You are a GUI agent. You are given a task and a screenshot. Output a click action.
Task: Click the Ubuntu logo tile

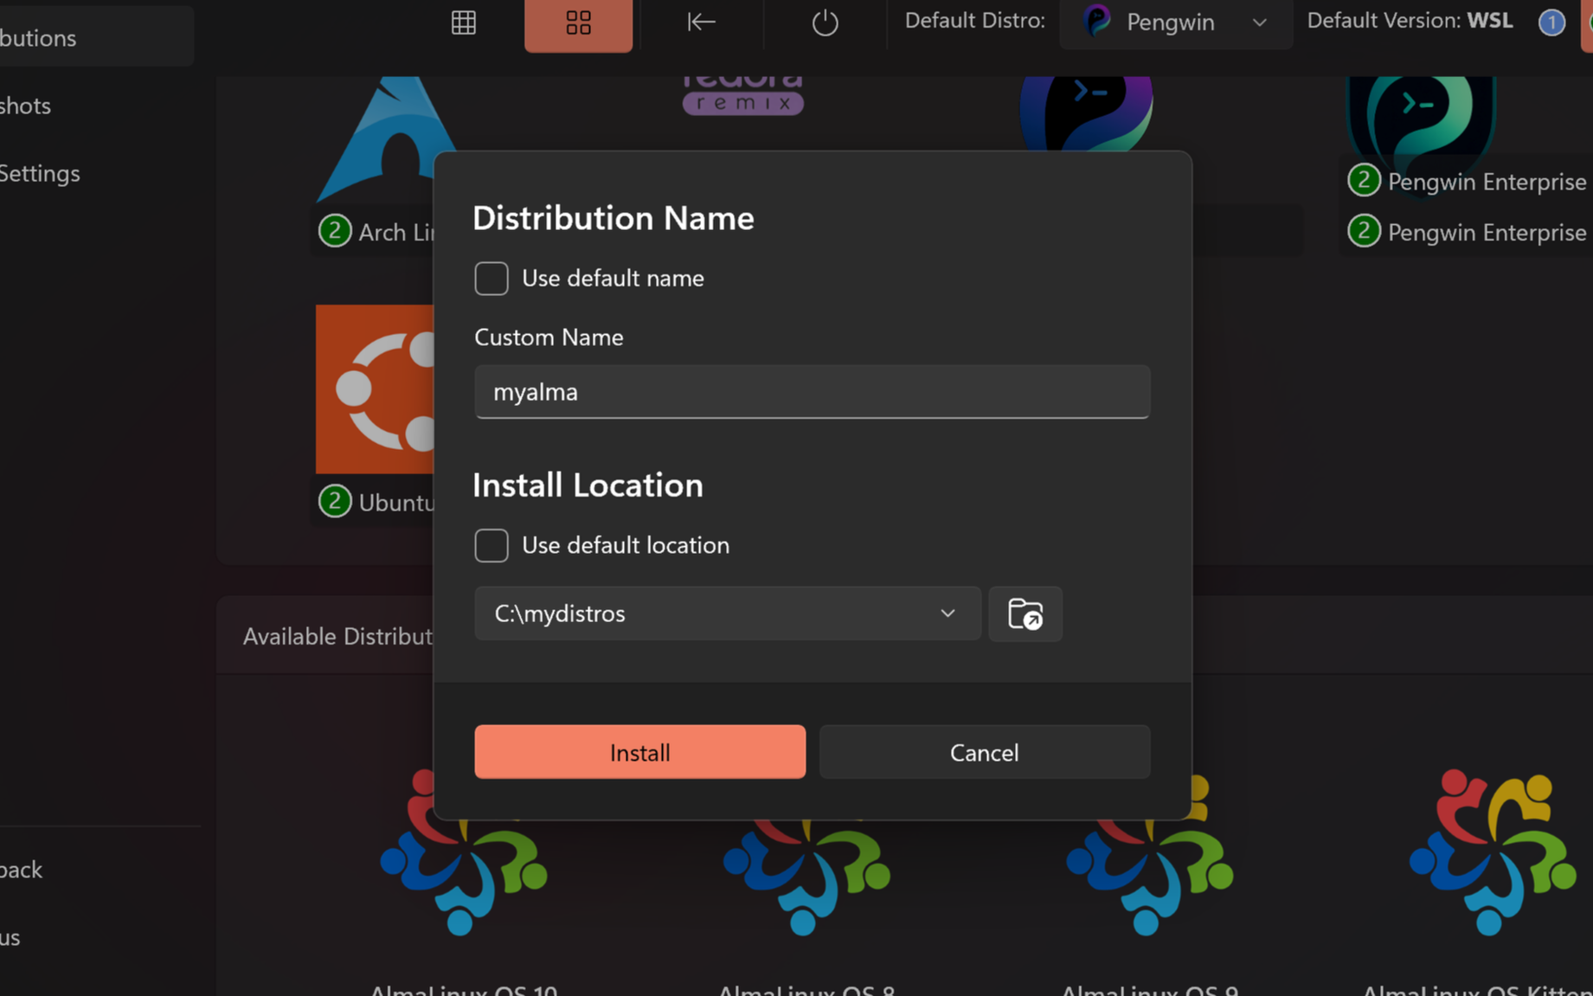[375, 389]
